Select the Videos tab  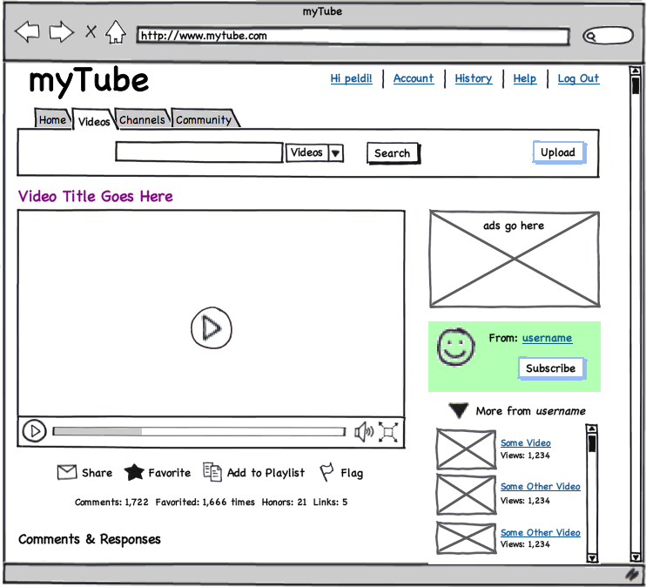tap(94, 121)
